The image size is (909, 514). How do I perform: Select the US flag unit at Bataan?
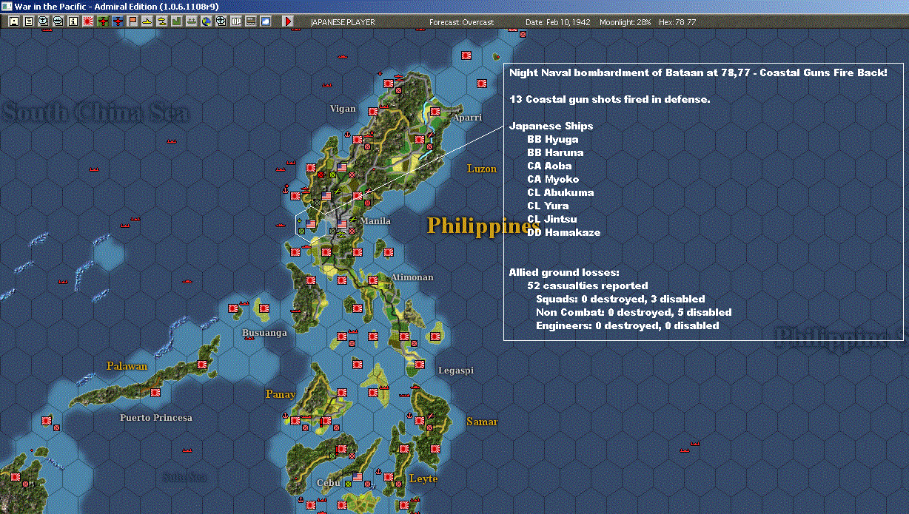(x=311, y=223)
